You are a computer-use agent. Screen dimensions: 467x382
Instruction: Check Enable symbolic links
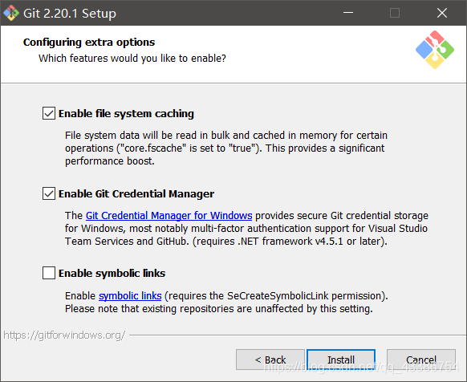tap(49, 273)
